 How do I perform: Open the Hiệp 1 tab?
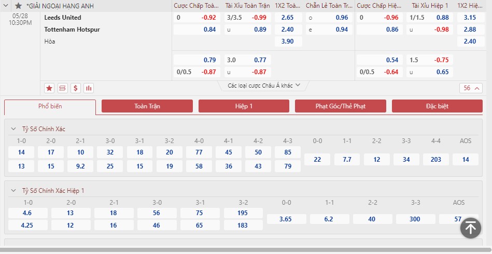(x=244, y=106)
